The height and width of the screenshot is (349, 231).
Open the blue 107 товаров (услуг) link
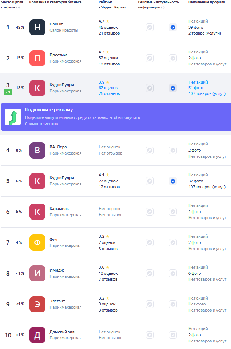[x=207, y=93]
